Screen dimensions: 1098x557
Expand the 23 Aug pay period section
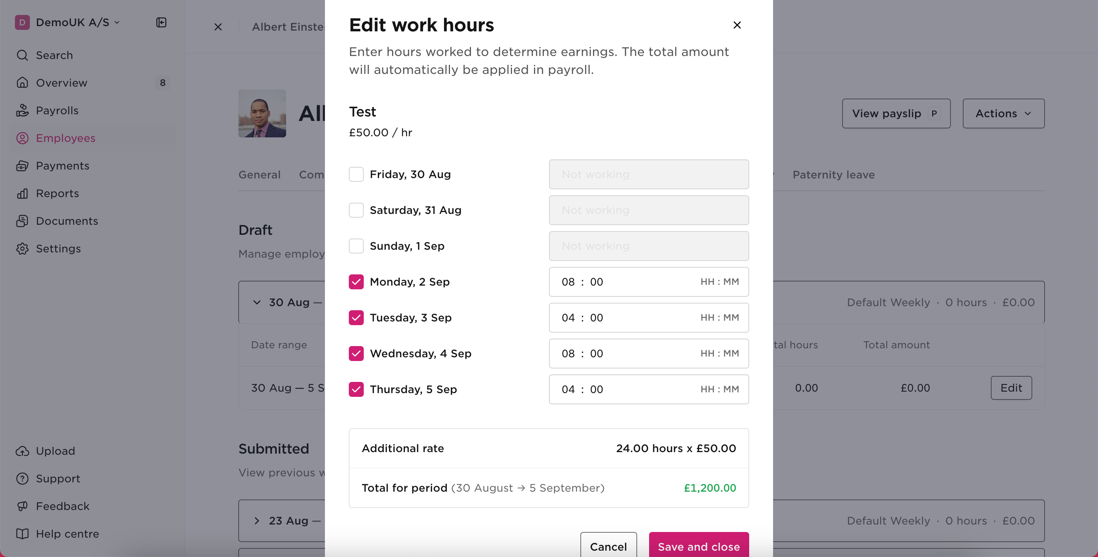click(257, 521)
